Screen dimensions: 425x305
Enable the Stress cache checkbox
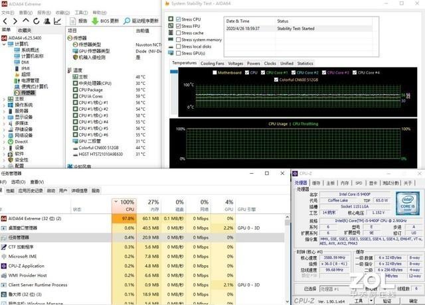179,32
